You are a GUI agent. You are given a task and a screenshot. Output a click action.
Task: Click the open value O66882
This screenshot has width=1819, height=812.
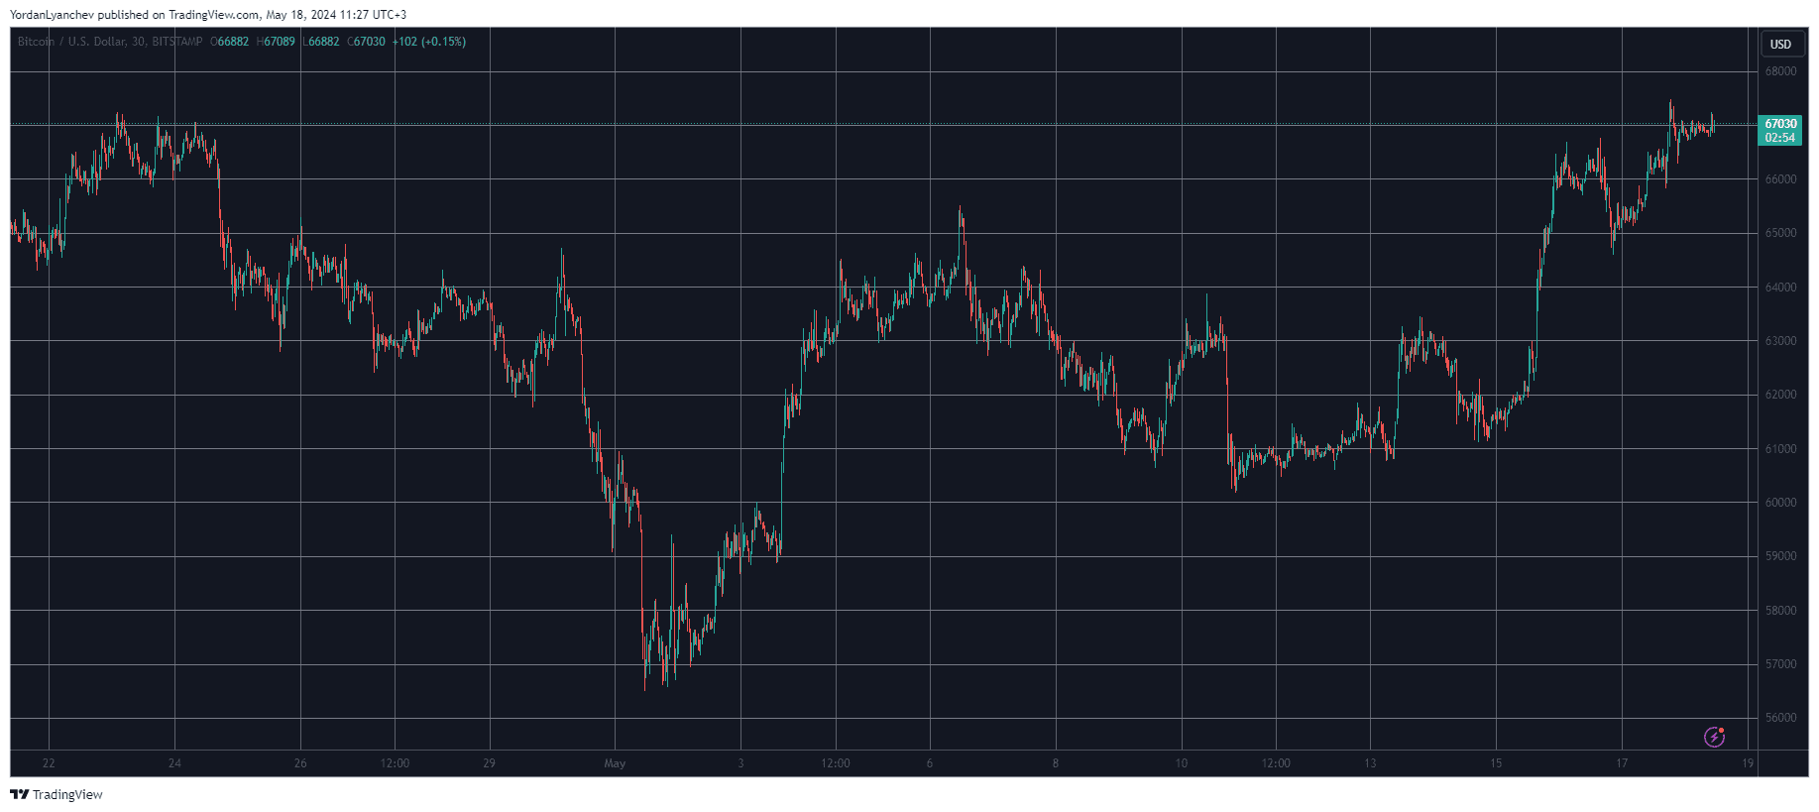[x=230, y=42]
